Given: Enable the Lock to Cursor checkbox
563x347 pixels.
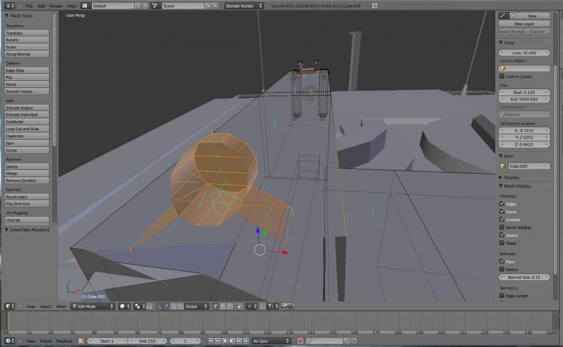Looking at the screenshot, I should pos(502,76).
